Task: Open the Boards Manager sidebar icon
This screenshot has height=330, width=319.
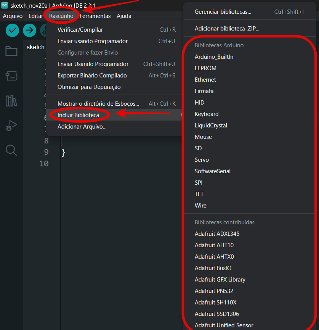Action: coord(11,76)
